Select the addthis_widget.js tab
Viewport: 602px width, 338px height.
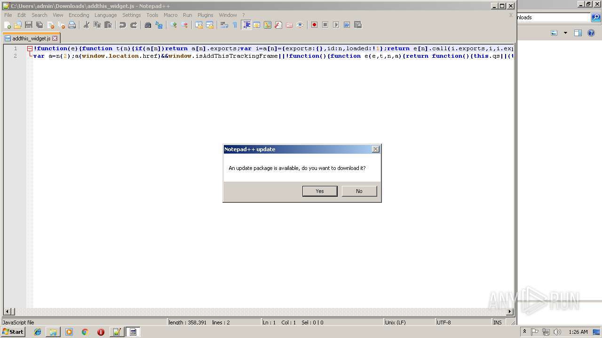pos(31,38)
